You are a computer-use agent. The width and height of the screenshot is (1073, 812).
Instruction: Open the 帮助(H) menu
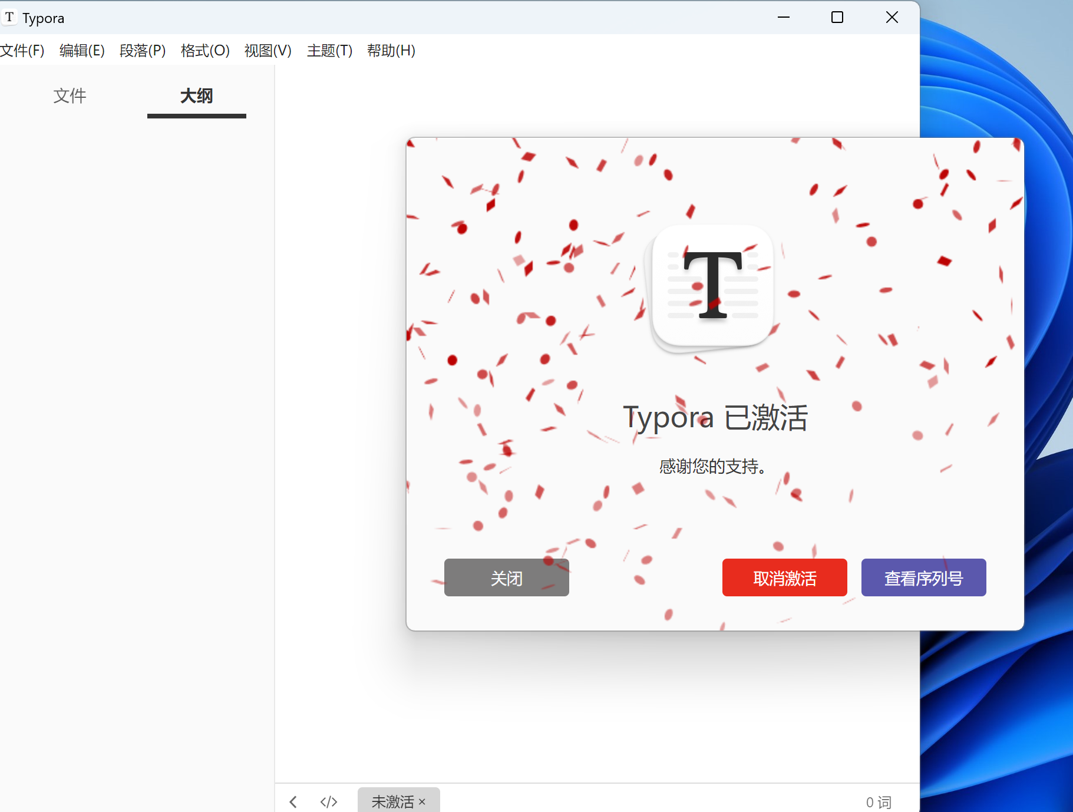click(391, 51)
